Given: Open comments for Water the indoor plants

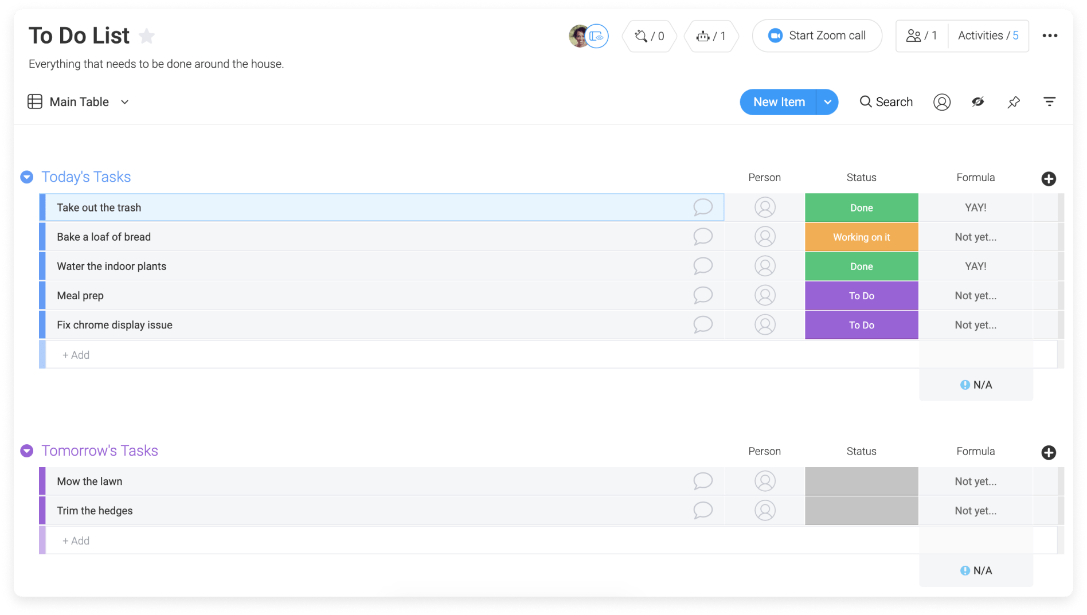Looking at the screenshot, I should point(703,266).
